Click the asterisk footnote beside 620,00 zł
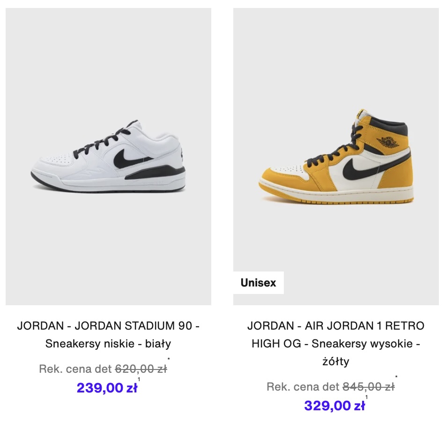Screen dimensions: 445x422 [x=169, y=359]
